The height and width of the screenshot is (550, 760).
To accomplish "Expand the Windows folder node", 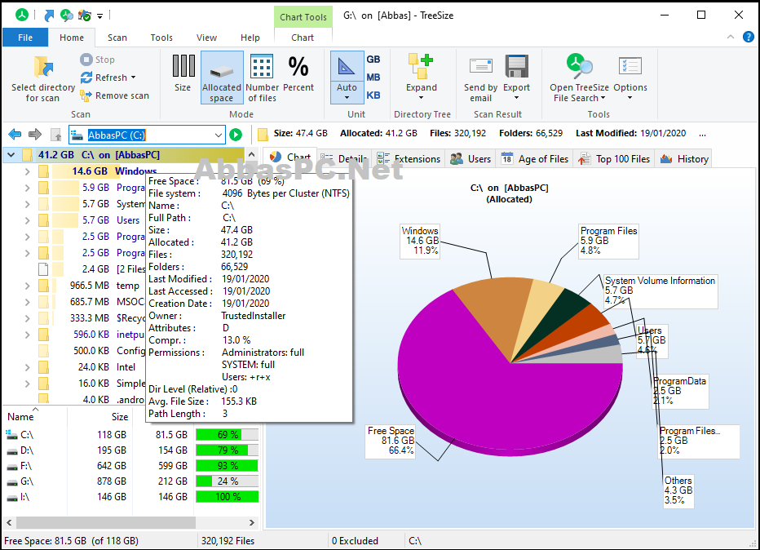I will tap(27, 171).
